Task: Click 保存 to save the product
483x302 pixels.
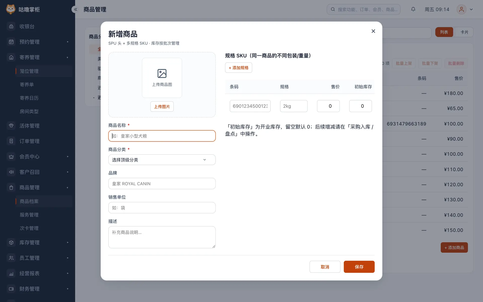Action: [359, 267]
